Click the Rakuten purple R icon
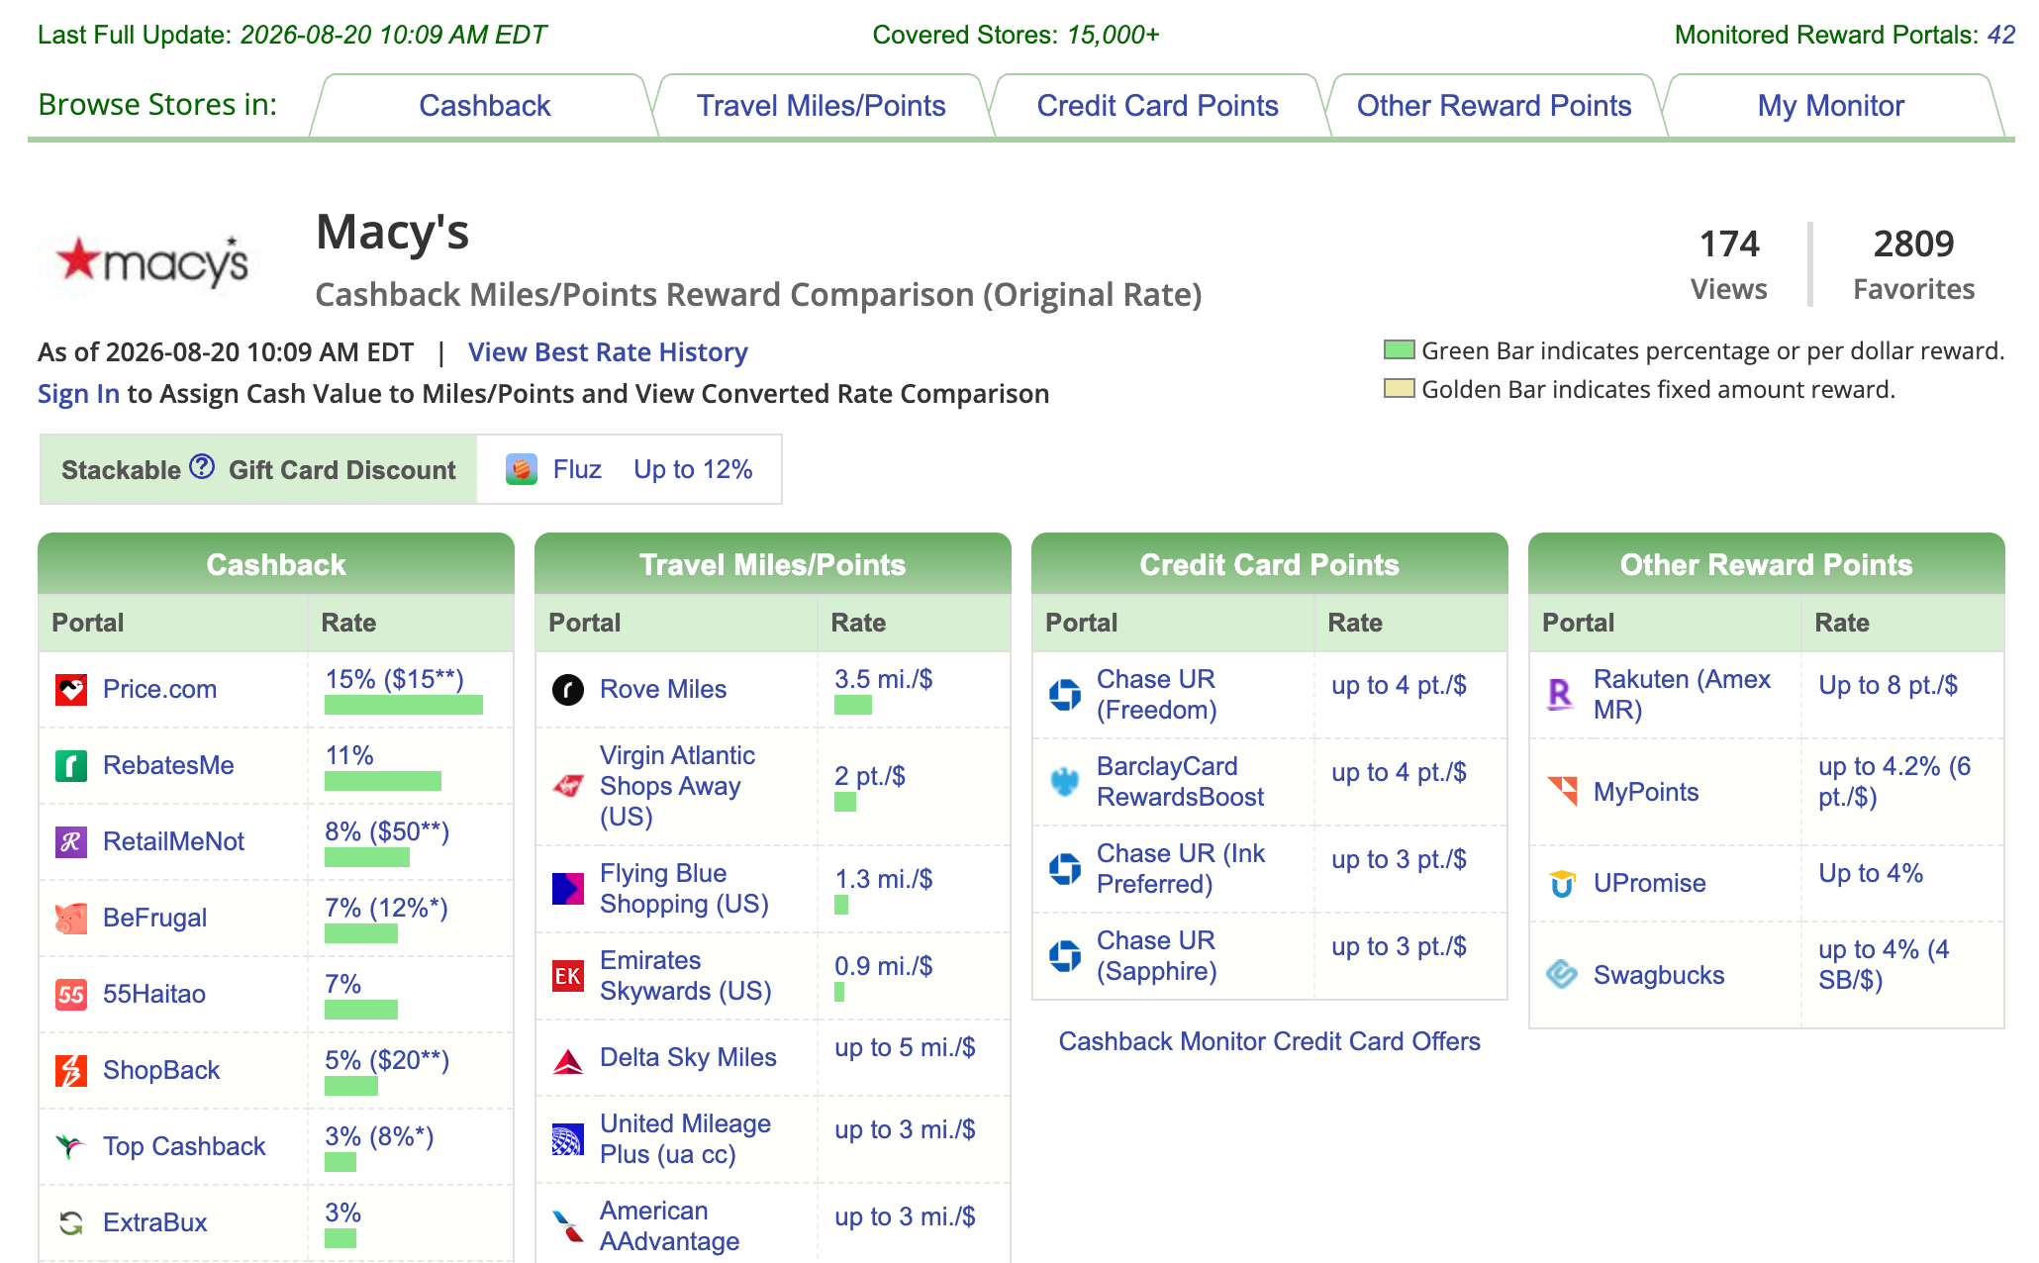Image resolution: width=2039 pixels, height=1263 pixels. 1562,695
